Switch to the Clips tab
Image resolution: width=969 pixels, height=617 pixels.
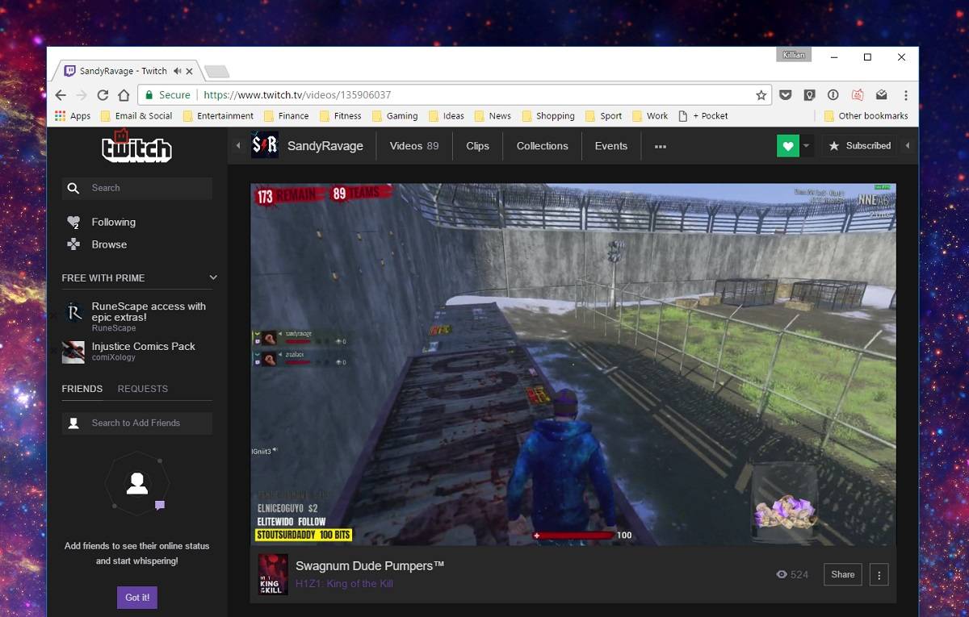pyautogui.click(x=477, y=146)
